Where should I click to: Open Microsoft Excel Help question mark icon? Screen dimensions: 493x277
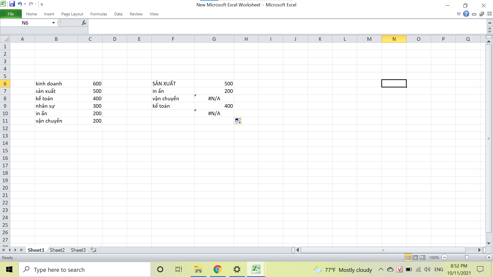(466, 14)
